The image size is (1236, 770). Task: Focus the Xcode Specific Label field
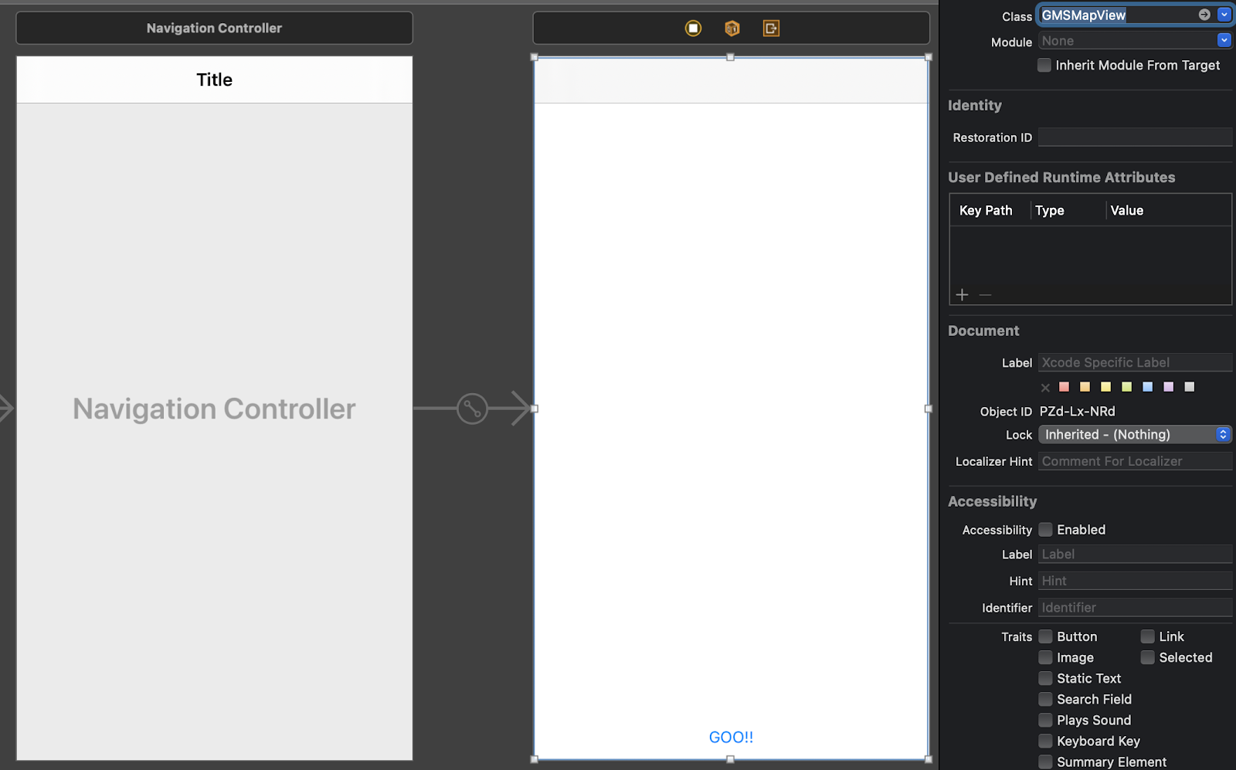pos(1135,362)
